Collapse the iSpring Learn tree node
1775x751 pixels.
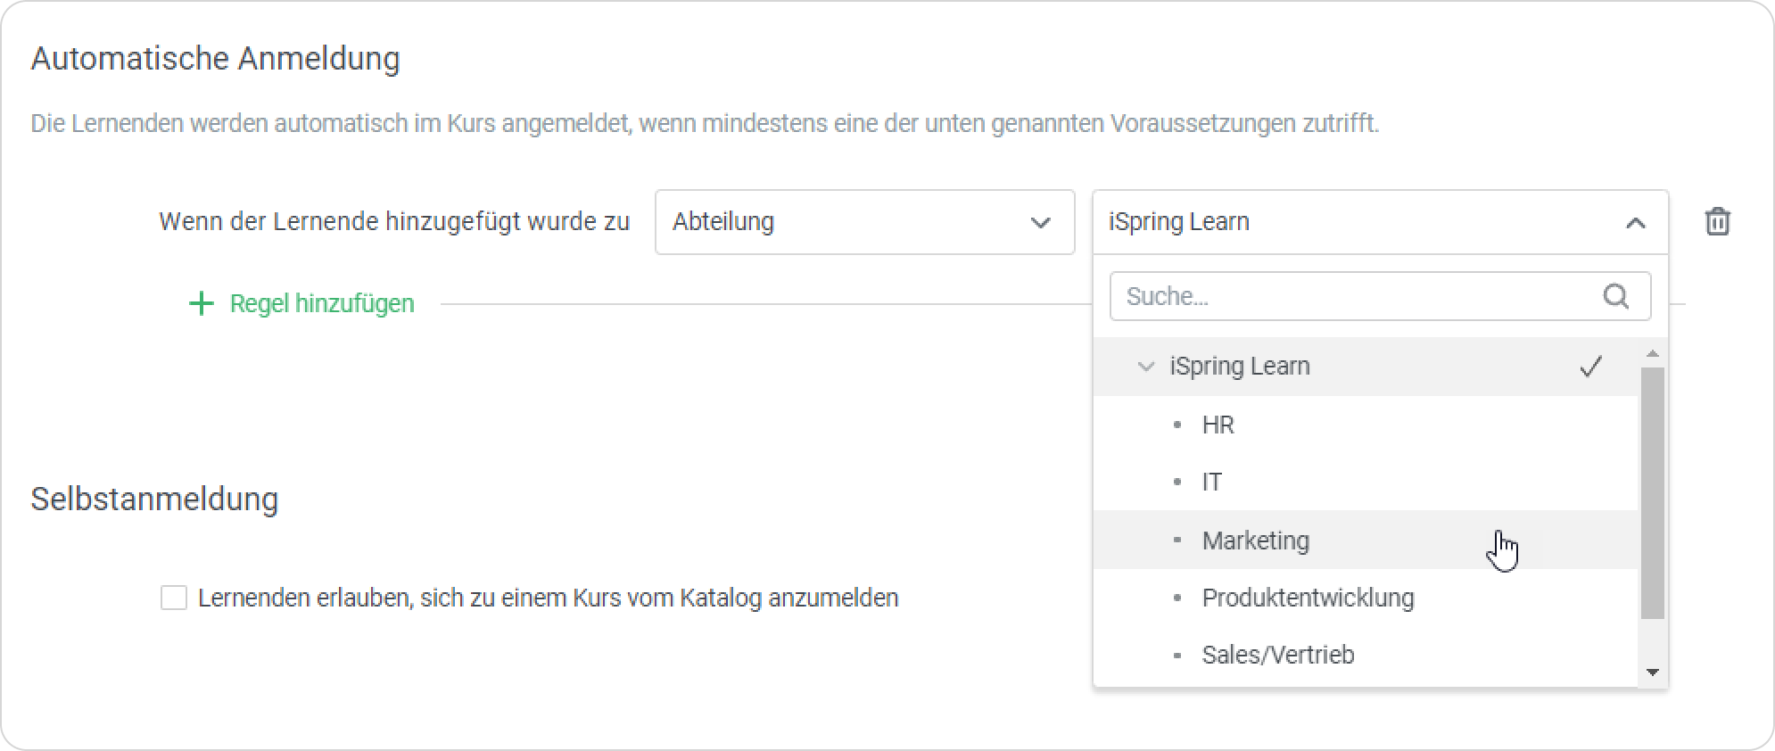tap(1145, 367)
